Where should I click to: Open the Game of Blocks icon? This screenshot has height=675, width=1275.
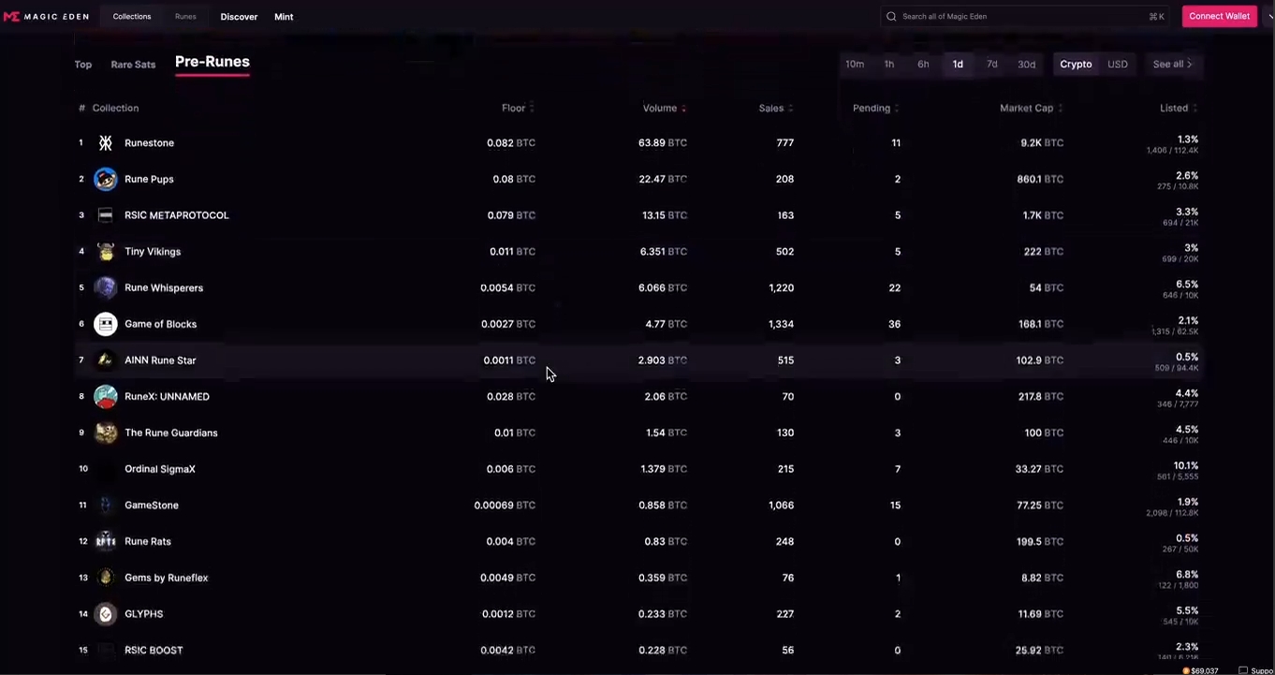[x=106, y=324]
